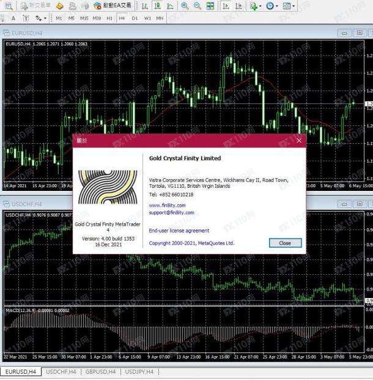Click the support@finBity.com email link

(x=171, y=212)
